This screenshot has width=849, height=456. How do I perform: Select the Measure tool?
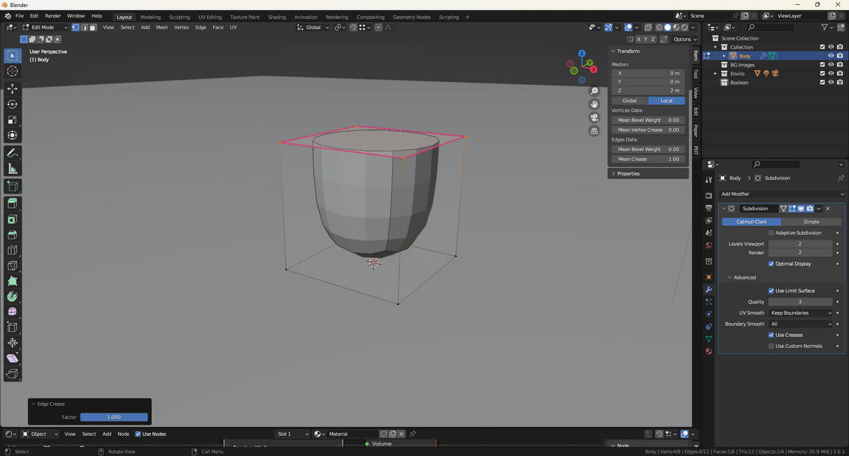[x=13, y=169]
